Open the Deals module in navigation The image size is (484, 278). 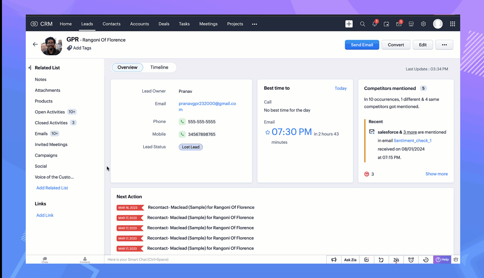(164, 24)
